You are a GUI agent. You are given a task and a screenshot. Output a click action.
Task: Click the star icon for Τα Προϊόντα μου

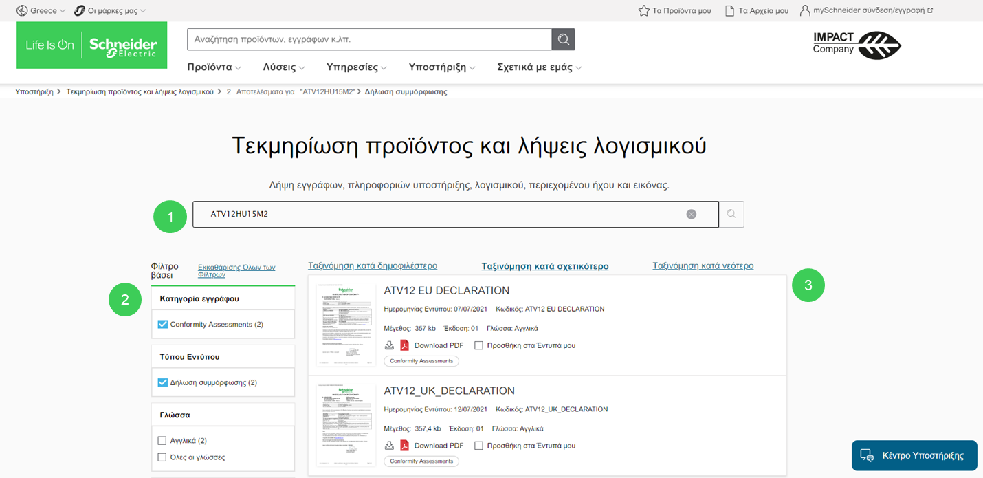click(644, 10)
